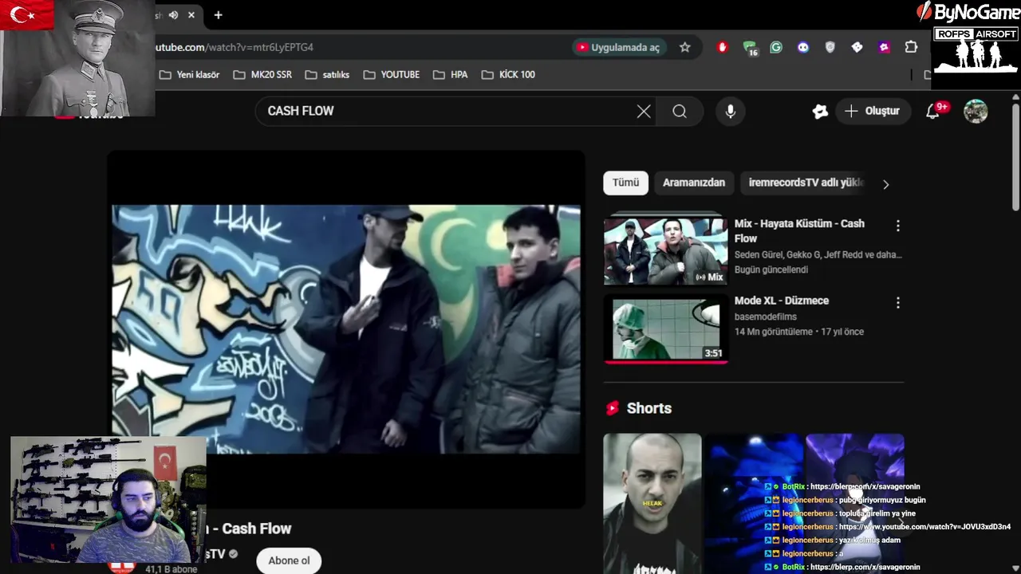Click the Cash Flow video player
This screenshot has height=574, width=1021.
pyautogui.click(x=346, y=329)
